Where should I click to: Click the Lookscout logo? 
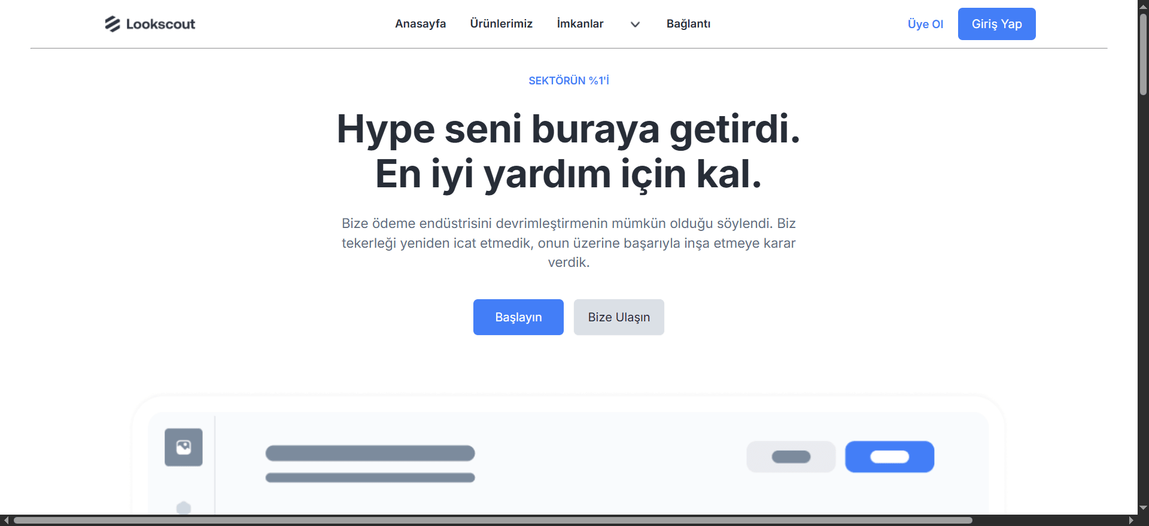(150, 24)
